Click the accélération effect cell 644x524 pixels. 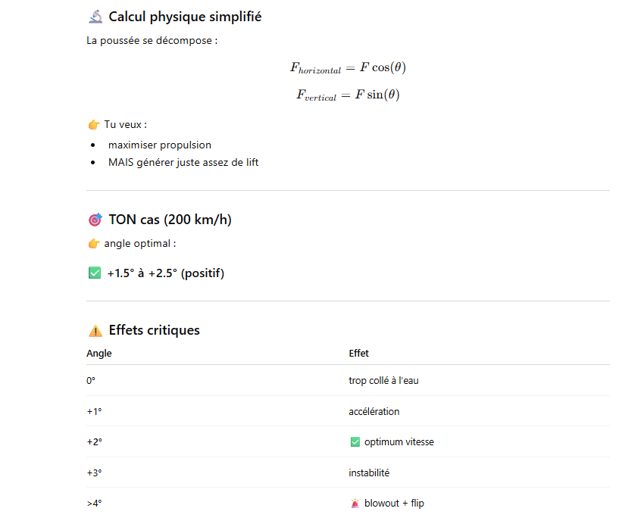tap(374, 411)
